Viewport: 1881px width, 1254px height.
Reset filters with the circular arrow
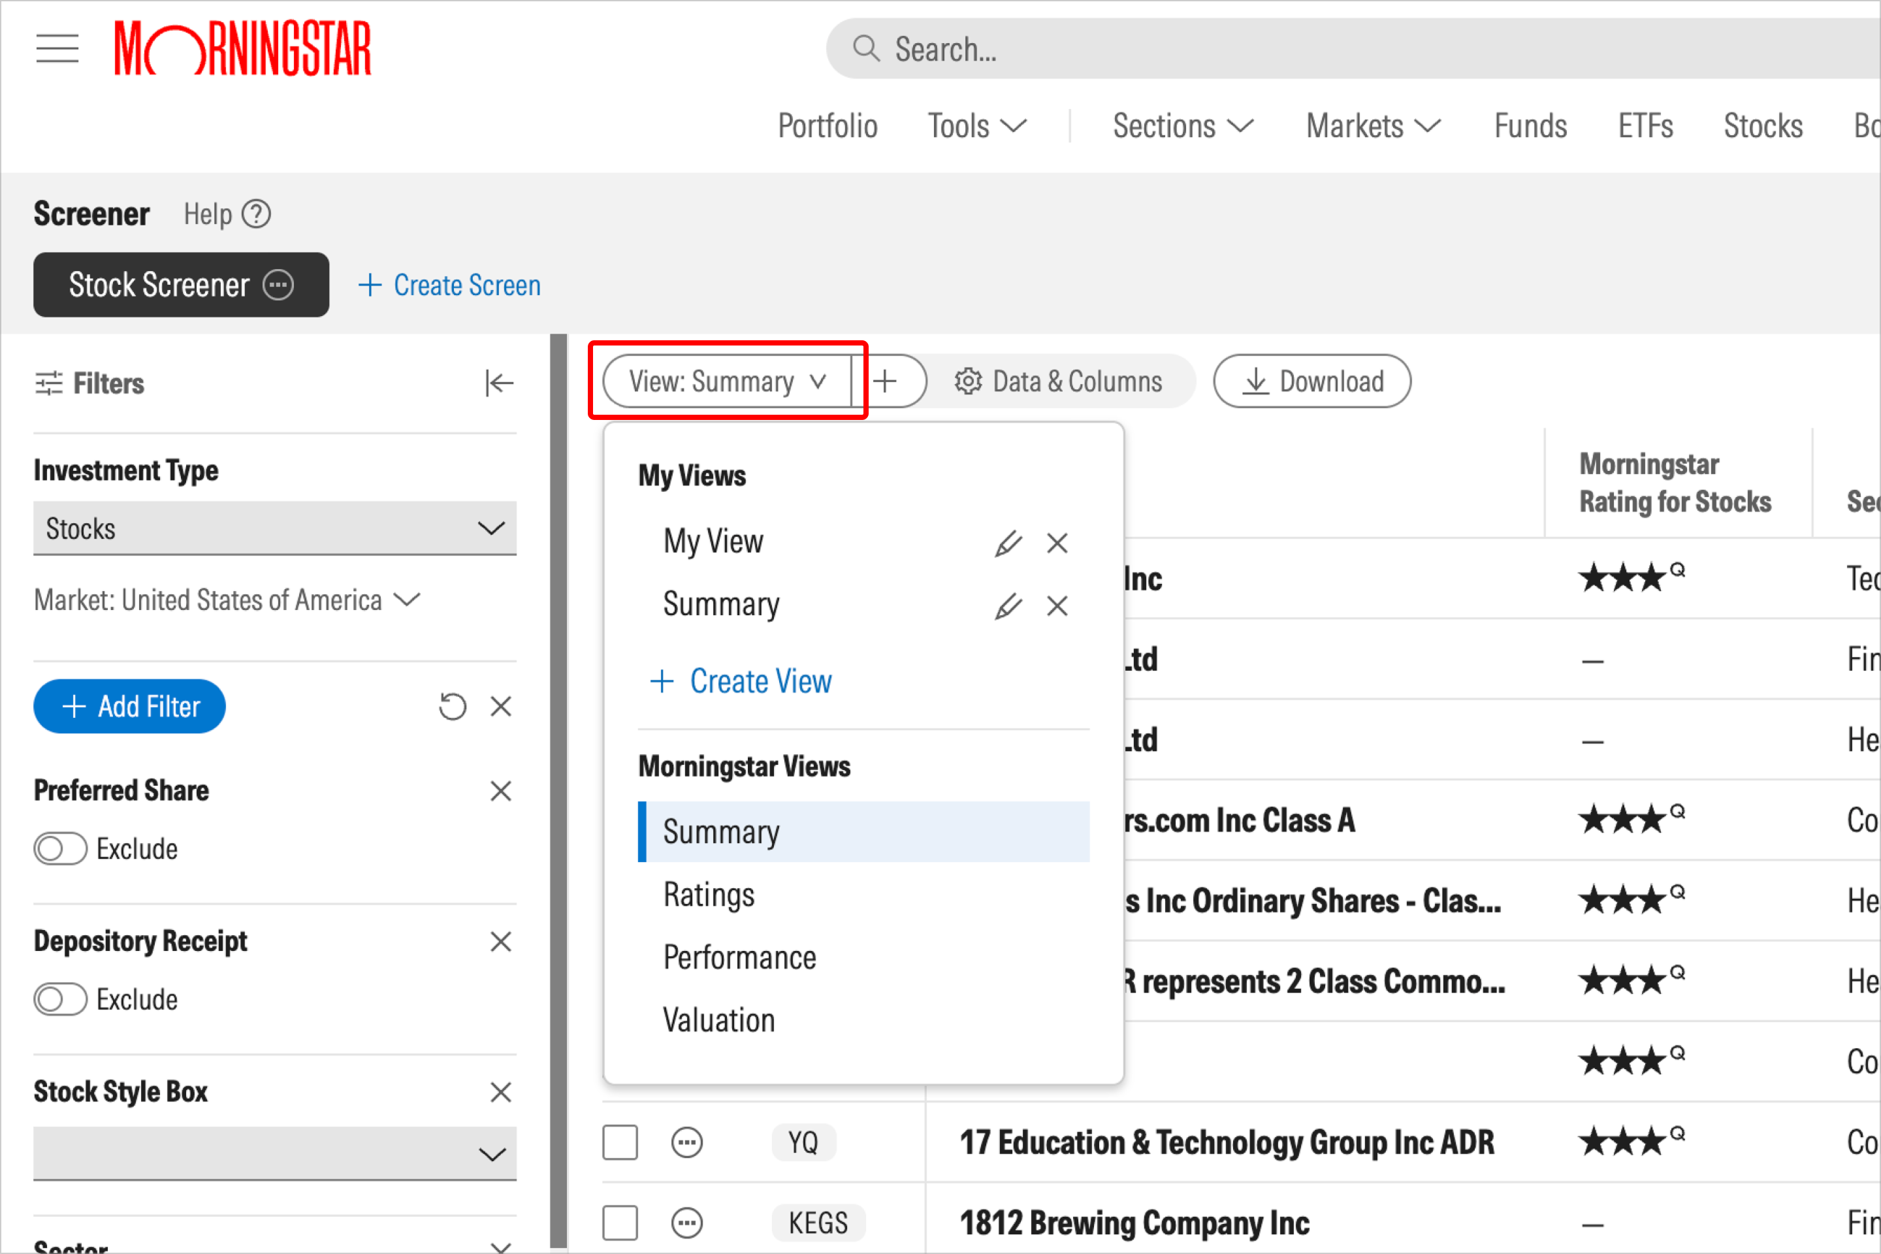pyautogui.click(x=453, y=707)
